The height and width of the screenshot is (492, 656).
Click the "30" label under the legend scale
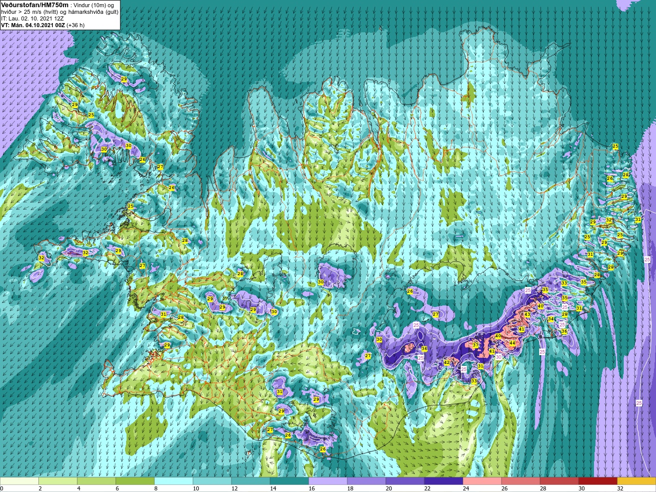pos(582,488)
